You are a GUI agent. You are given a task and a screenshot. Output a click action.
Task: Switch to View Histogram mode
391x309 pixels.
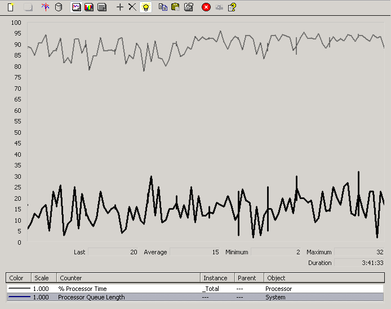[89, 7]
